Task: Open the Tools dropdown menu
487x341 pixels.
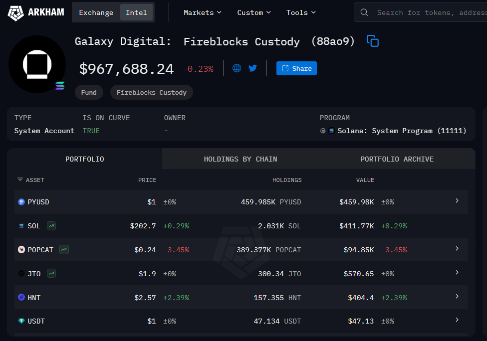Action: click(x=301, y=12)
